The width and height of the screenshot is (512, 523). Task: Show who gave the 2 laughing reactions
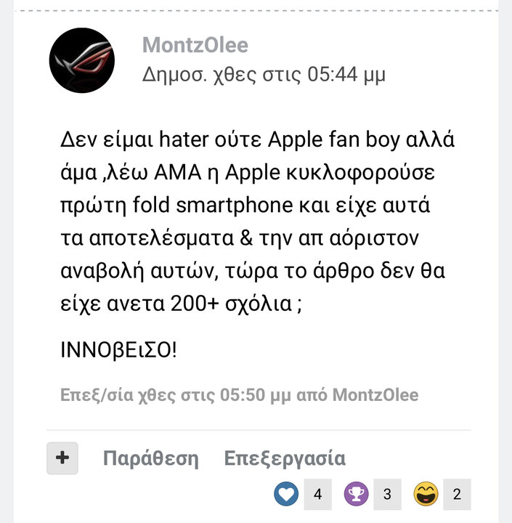tap(457, 495)
